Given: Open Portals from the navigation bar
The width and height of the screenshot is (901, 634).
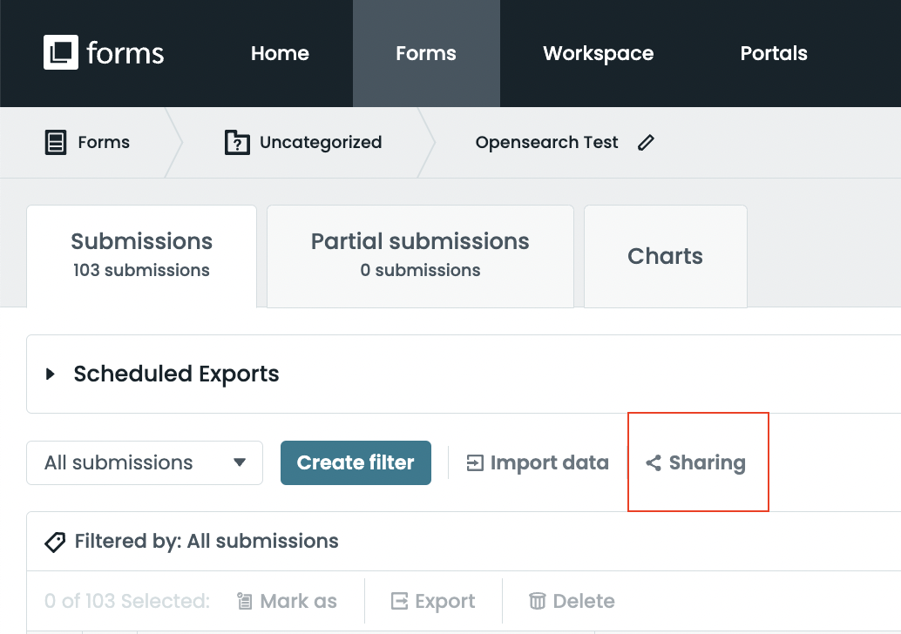Looking at the screenshot, I should (x=773, y=53).
